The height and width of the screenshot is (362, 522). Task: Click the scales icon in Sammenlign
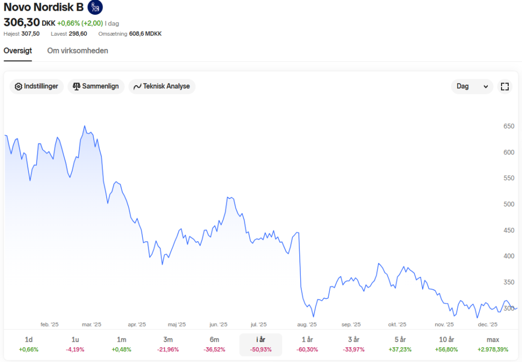tap(76, 87)
